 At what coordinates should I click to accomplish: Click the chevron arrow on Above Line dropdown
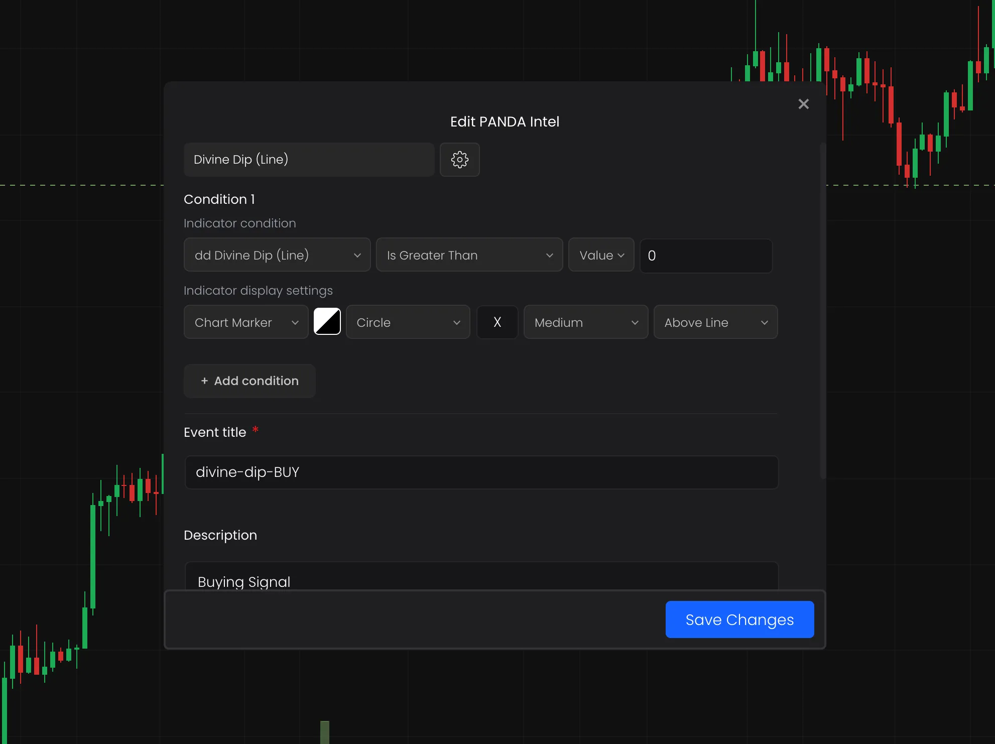[764, 323]
